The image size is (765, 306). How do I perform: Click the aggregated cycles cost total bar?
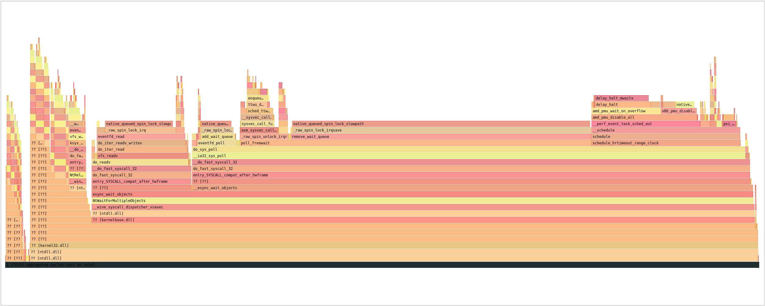[x=382, y=265]
